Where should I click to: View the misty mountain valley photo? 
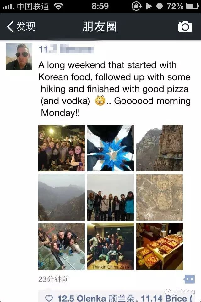pos(62,197)
